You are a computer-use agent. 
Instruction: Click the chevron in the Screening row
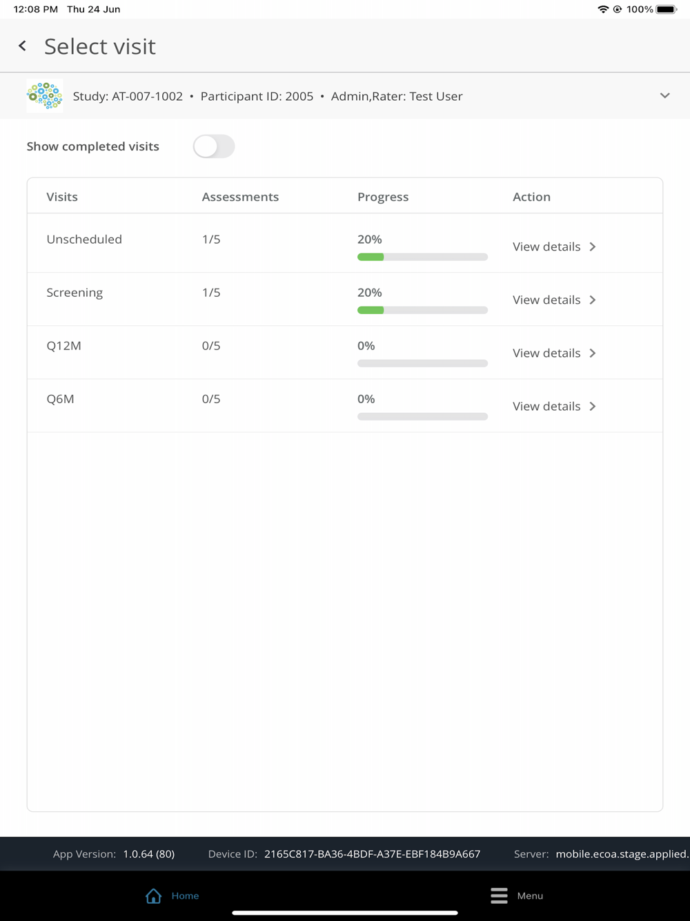[592, 300]
